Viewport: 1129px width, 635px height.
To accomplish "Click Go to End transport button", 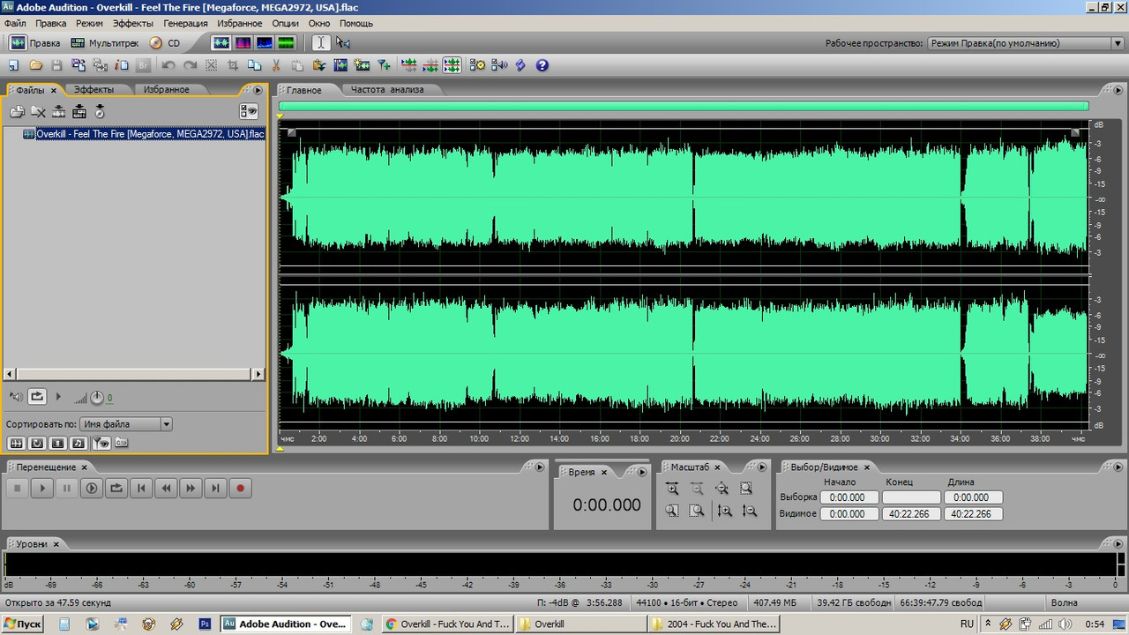I will (x=215, y=488).
